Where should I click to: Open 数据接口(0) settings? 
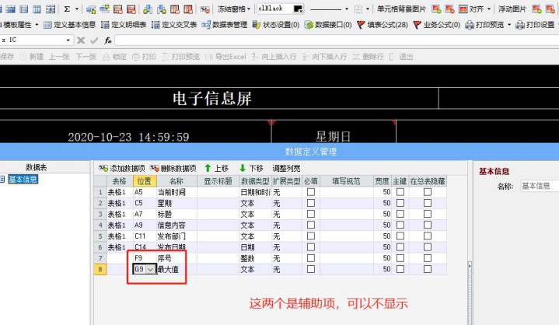[328, 25]
